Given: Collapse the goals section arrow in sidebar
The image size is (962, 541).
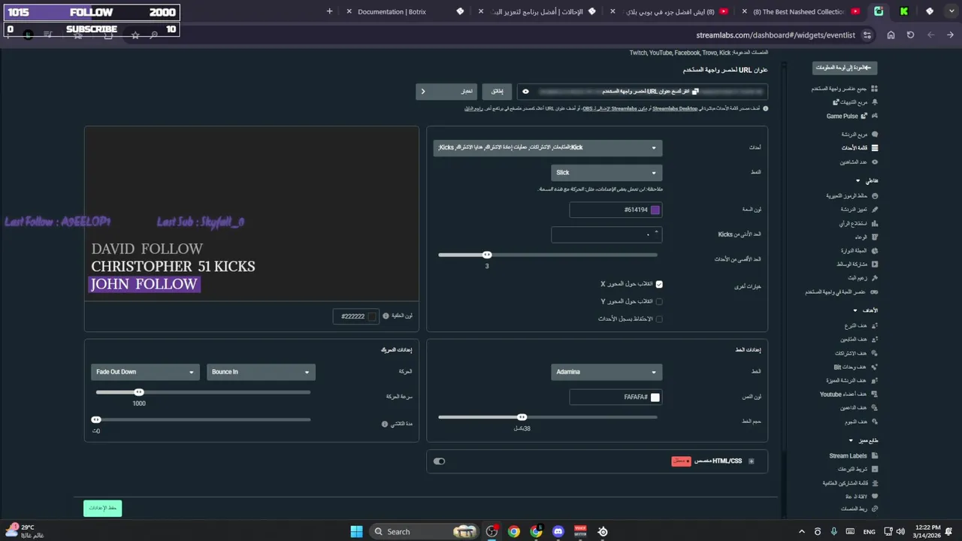Looking at the screenshot, I should point(855,310).
